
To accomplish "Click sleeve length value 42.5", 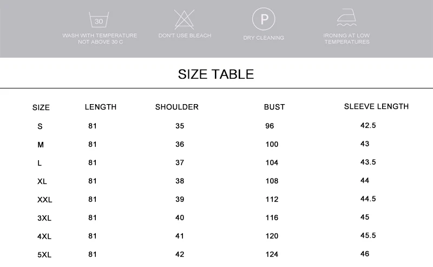I will 368,126.
